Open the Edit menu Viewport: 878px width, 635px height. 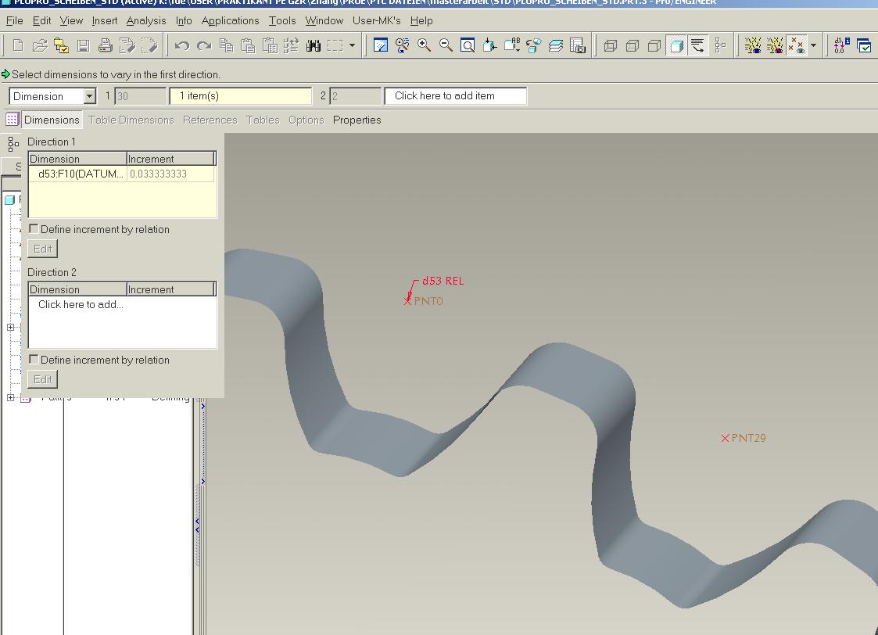41,20
